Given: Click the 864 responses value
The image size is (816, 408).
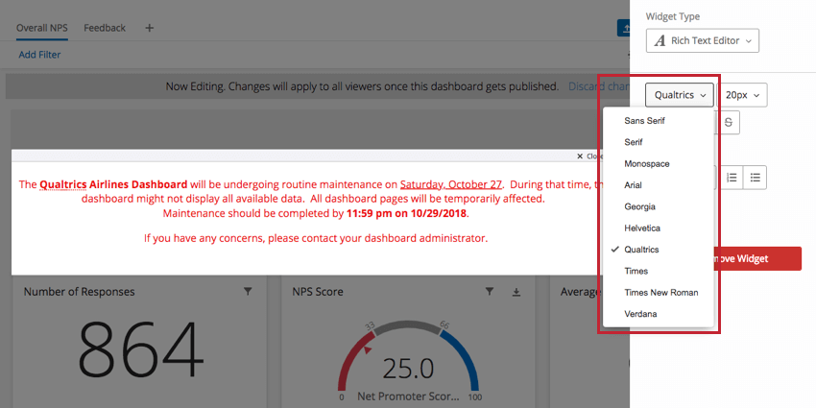Looking at the screenshot, I should click(x=140, y=351).
